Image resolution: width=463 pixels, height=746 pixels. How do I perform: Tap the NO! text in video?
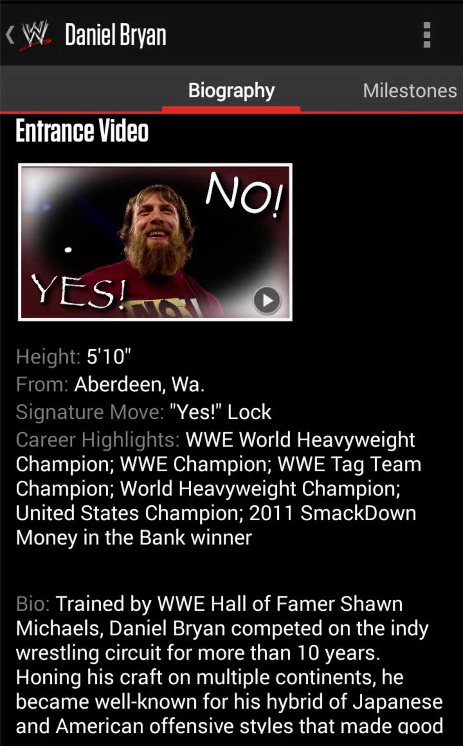[x=245, y=195]
